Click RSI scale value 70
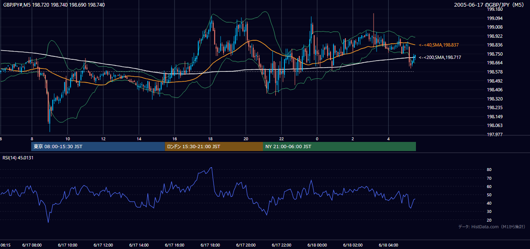The image size is (530, 249). coord(489,178)
